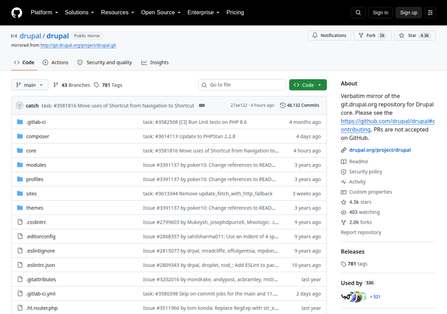Open the header menu sliders icon
Image resolution: width=447 pixels, height=314 pixels.
(x=430, y=13)
